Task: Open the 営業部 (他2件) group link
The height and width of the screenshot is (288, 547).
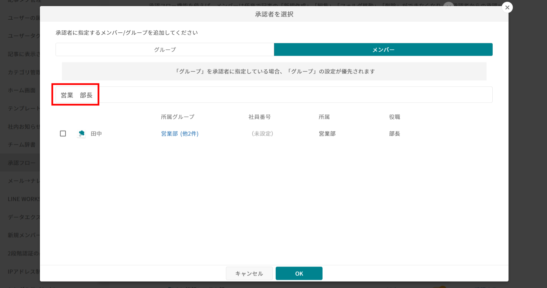Action: pyautogui.click(x=180, y=134)
